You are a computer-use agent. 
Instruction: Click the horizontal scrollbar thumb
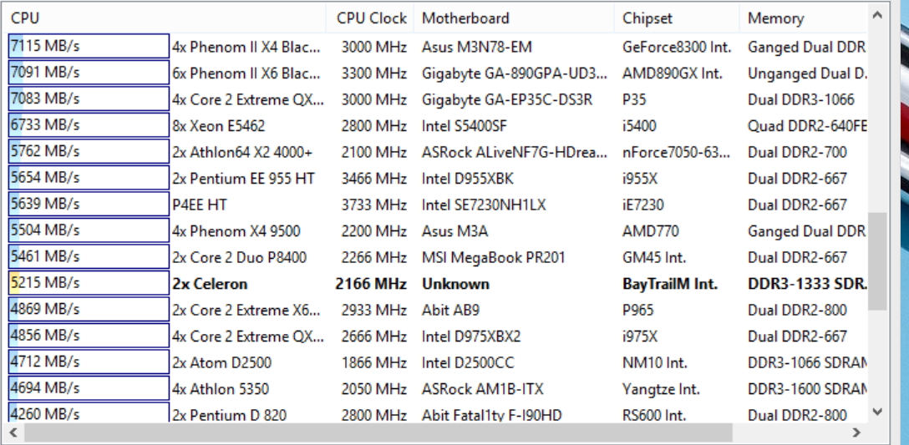coord(378,432)
